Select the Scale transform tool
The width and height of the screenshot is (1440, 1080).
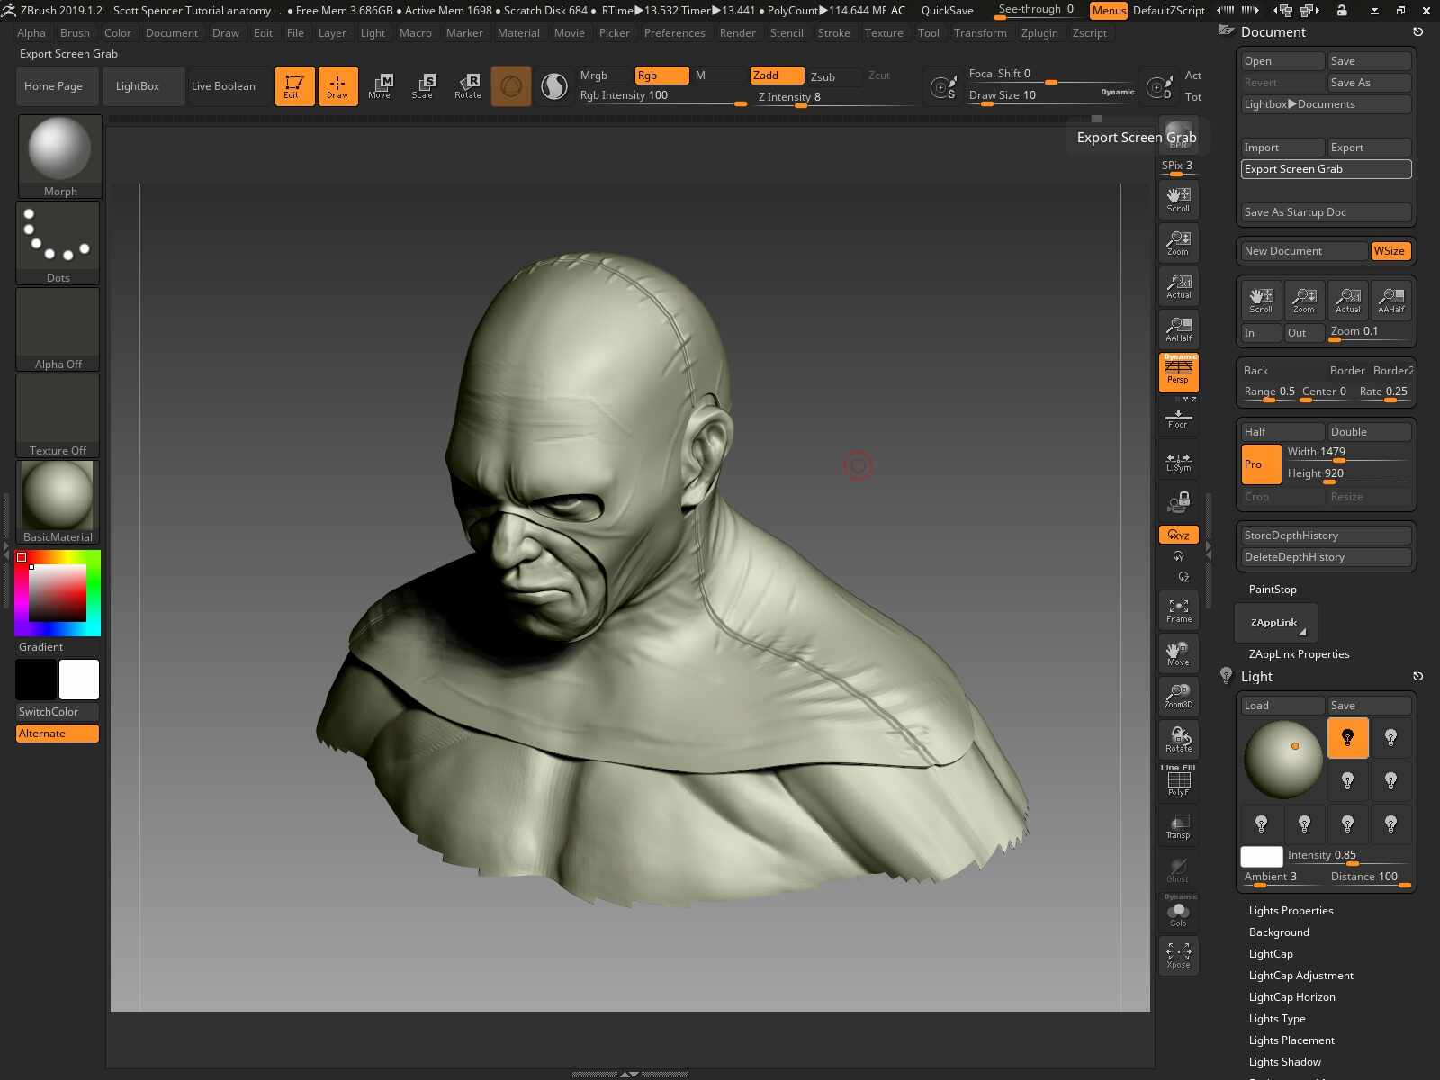(422, 86)
